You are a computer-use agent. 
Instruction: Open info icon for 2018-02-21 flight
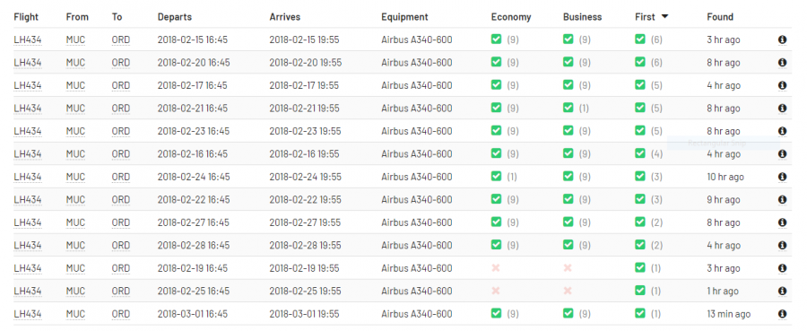782,109
